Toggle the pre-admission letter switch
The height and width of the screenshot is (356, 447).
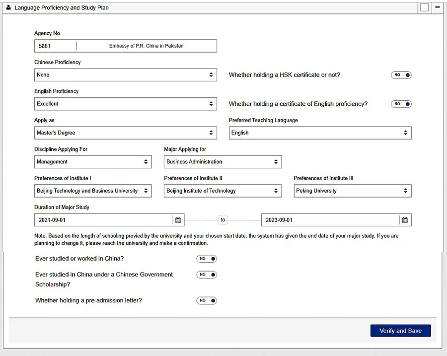pos(207,300)
